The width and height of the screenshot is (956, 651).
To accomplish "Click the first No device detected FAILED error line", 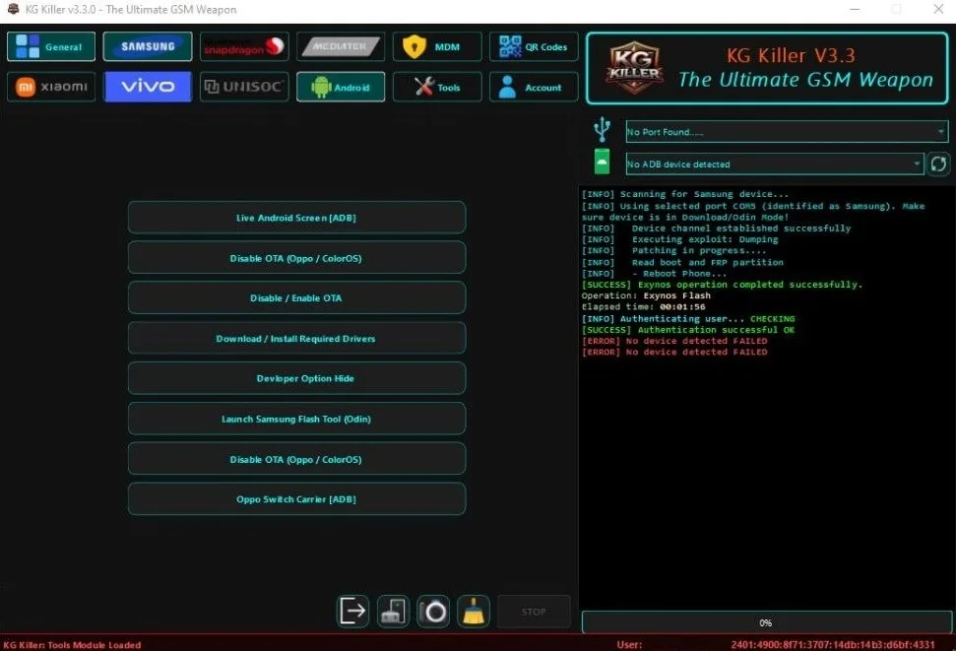I will coord(674,341).
